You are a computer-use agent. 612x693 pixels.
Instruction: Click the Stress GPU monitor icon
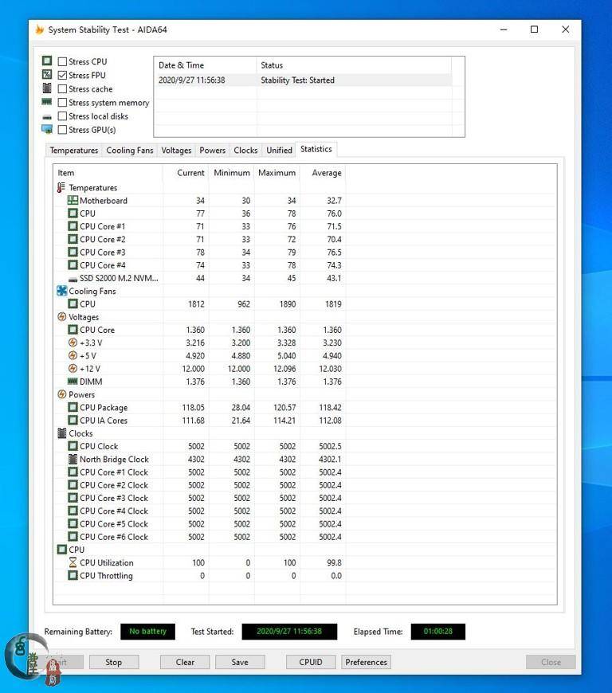tap(47, 129)
